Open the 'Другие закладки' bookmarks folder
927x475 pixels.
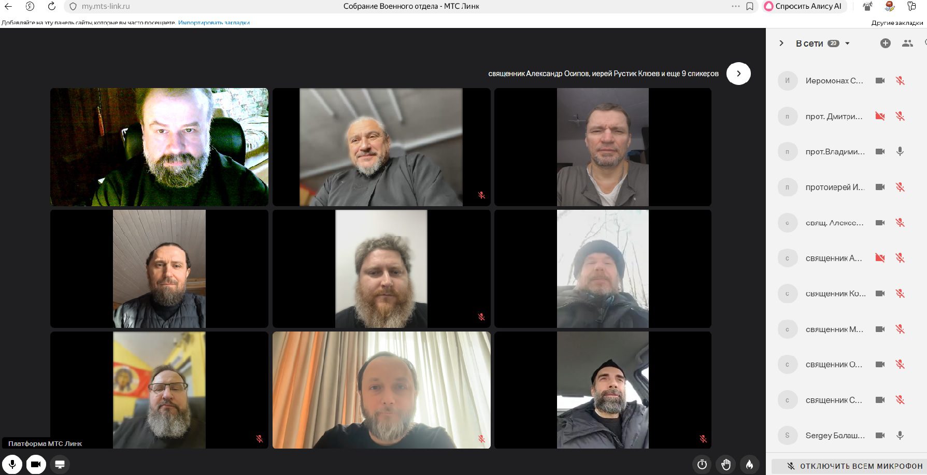[897, 23]
